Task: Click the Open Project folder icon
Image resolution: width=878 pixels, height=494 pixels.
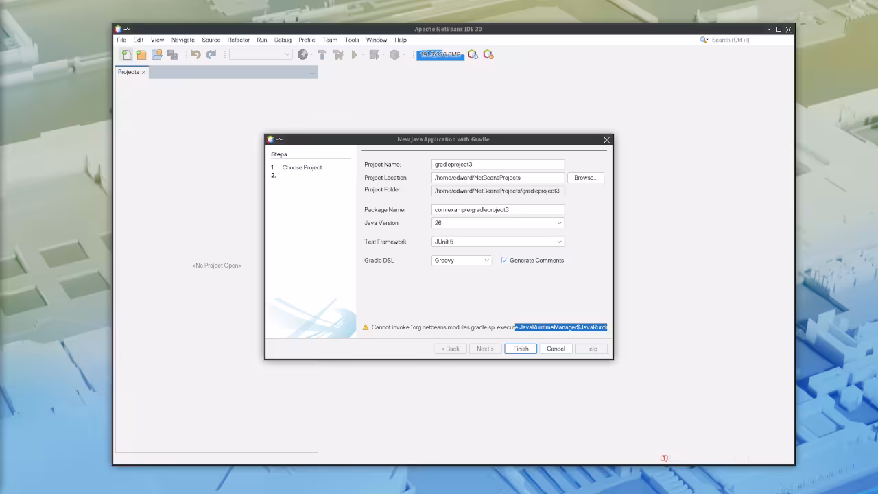Action: 157,55
